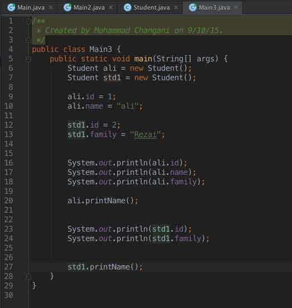Click 'ali.printName()' call on line 20
Viewport: 292px width, 308px height.
coord(100,201)
